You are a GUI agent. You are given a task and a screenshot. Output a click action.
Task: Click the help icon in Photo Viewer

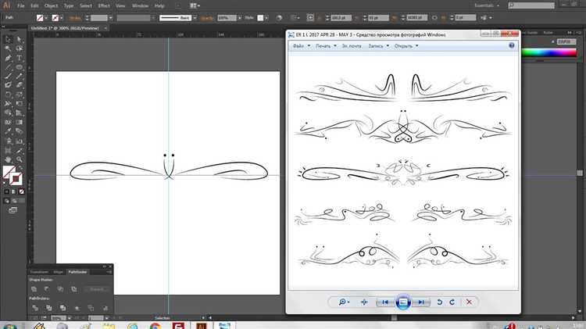coord(511,45)
